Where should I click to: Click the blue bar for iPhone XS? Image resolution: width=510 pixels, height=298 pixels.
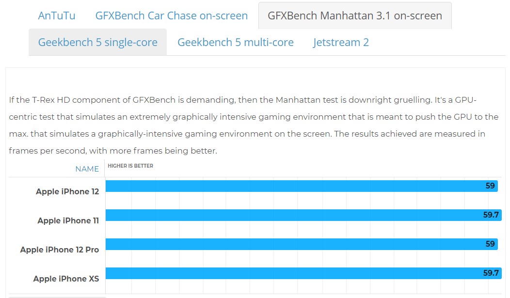pyautogui.click(x=291, y=273)
